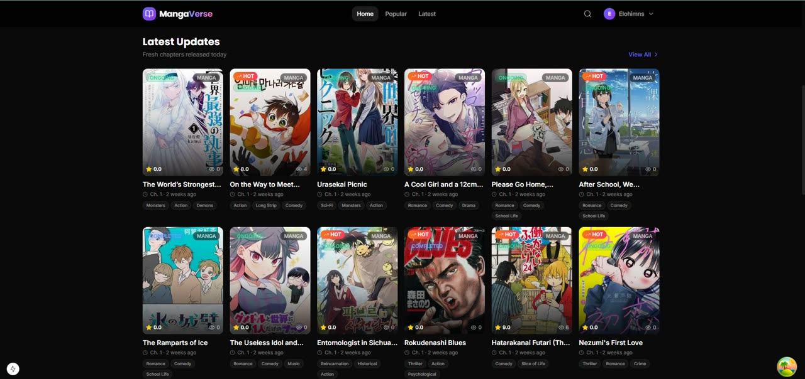Open Urasekai Picnic cover thumbnail

(x=357, y=122)
